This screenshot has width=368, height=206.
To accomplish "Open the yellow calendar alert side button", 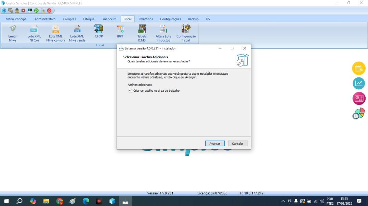I will 359,68.
